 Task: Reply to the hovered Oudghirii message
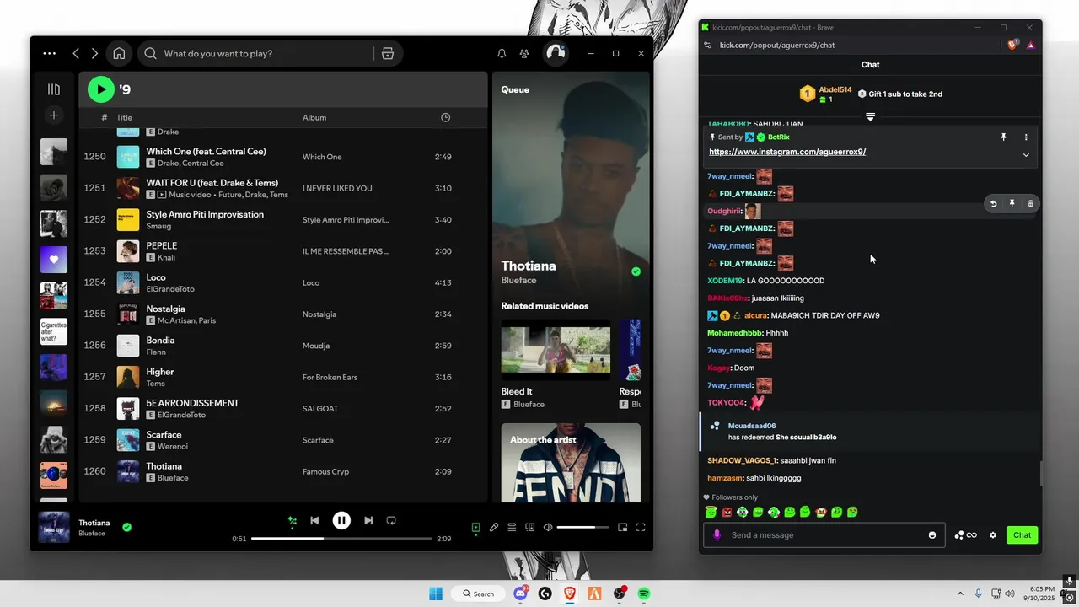click(x=994, y=203)
